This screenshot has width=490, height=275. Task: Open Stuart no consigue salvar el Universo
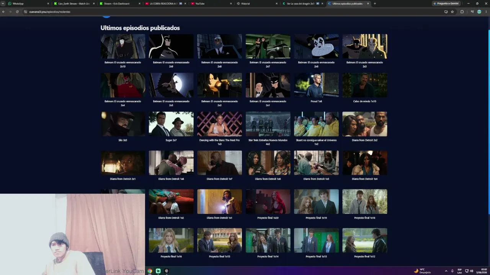click(316, 124)
